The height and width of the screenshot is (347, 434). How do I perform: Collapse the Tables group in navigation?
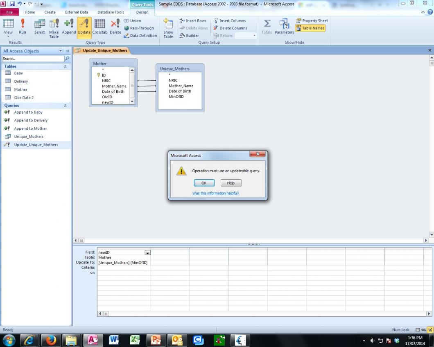[x=65, y=66]
